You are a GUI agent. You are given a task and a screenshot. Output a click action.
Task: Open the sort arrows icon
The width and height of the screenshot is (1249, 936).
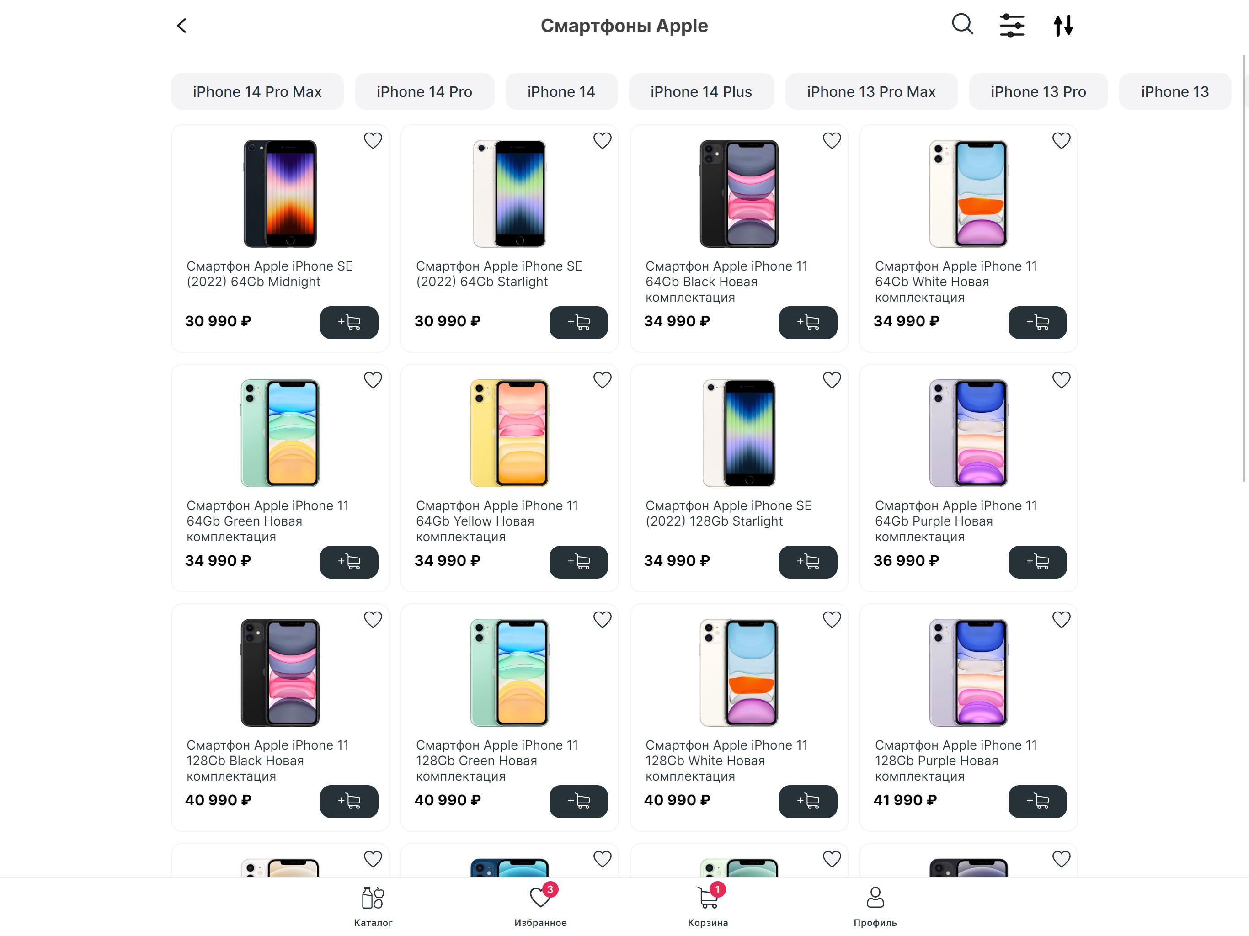coord(1062,26)
